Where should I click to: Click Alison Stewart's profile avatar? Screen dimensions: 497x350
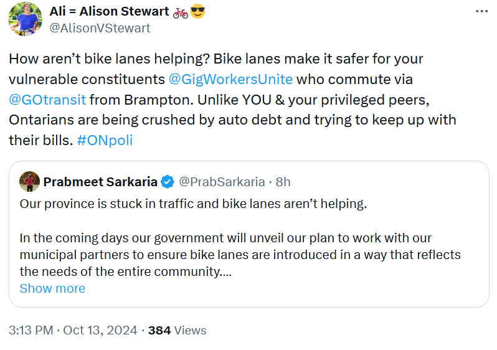25,19
